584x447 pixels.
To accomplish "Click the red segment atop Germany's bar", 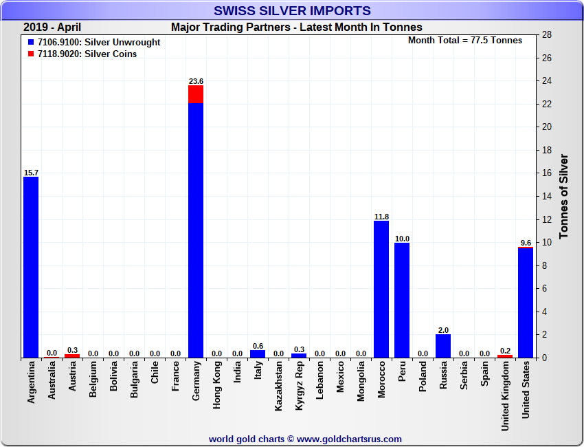I will pos(196,94).
